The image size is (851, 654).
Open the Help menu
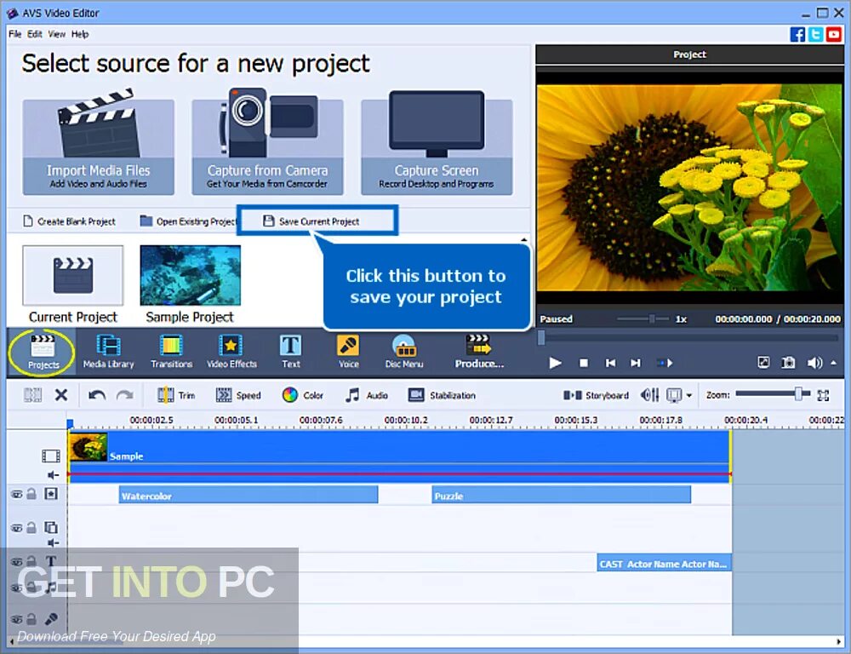80,34
